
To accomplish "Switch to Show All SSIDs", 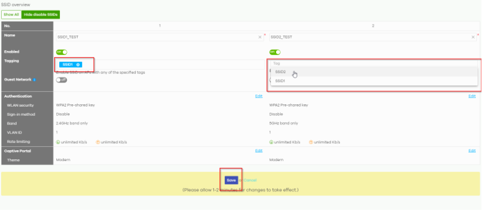I will (x=12, y=14).
